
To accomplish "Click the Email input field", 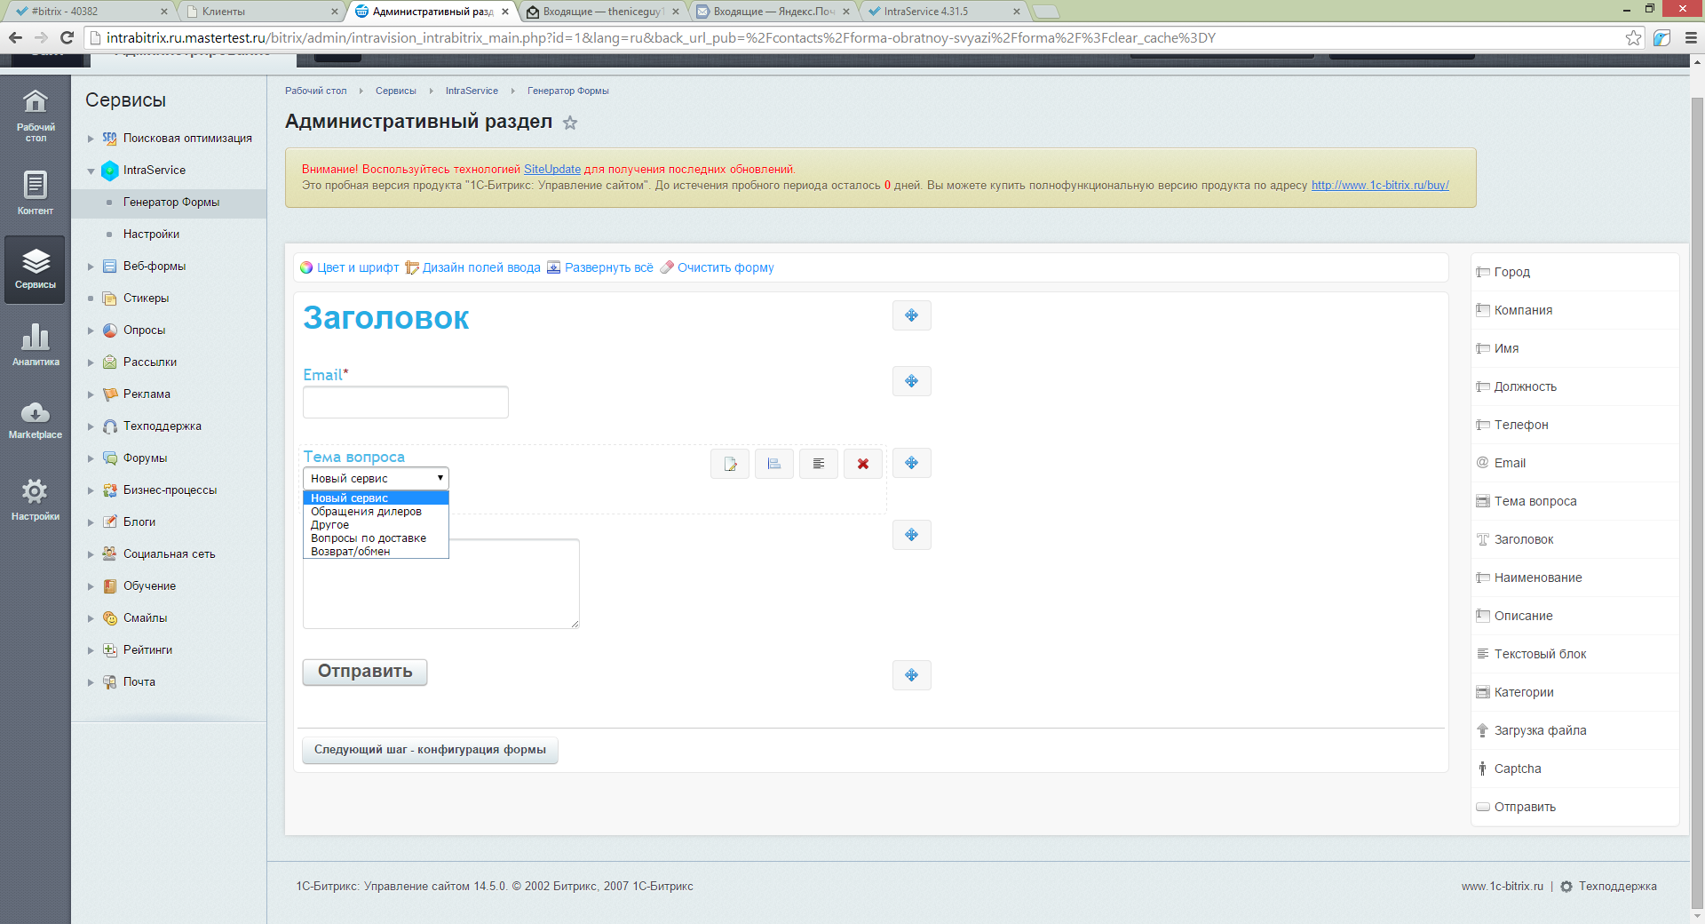I will pyautogui.click(x=406, y=402).
